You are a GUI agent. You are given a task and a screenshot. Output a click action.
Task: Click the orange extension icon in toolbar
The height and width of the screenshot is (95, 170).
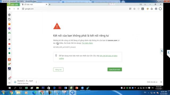click(148, 9)
